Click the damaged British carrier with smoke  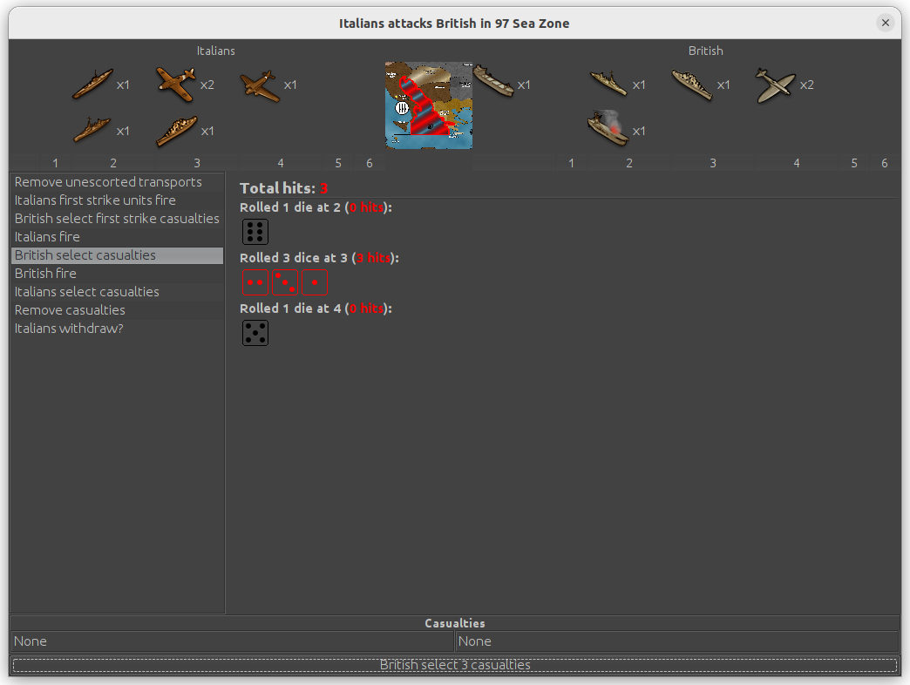pos(608,129)
